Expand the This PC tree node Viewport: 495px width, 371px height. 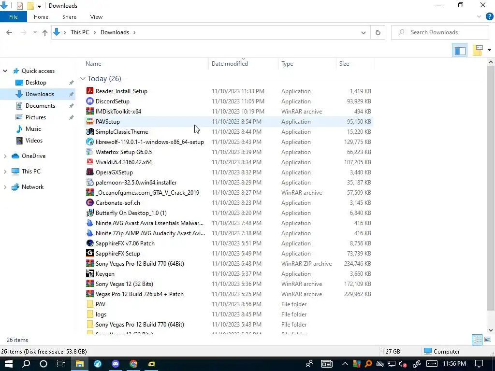(5, 171)
